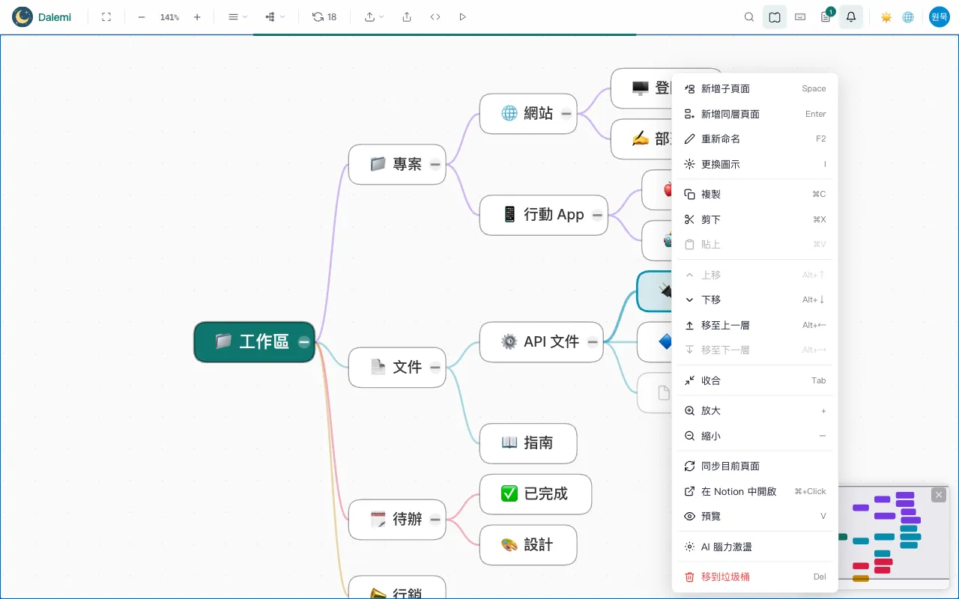The height and width of the screenshot is (599, 959).
Task: Click 剪下 in the context menu
Action: [755, 219]
